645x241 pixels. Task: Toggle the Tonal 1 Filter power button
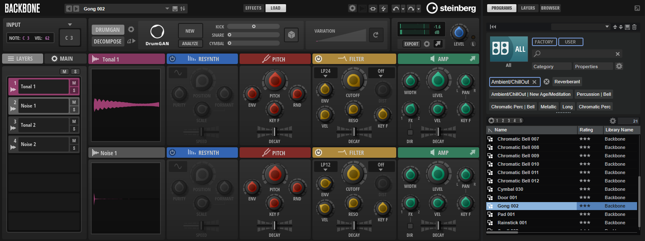point(318,59)
